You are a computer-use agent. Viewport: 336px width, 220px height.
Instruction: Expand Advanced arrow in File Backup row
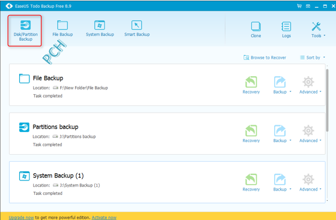pyautogui.click(x=320, y=92)
